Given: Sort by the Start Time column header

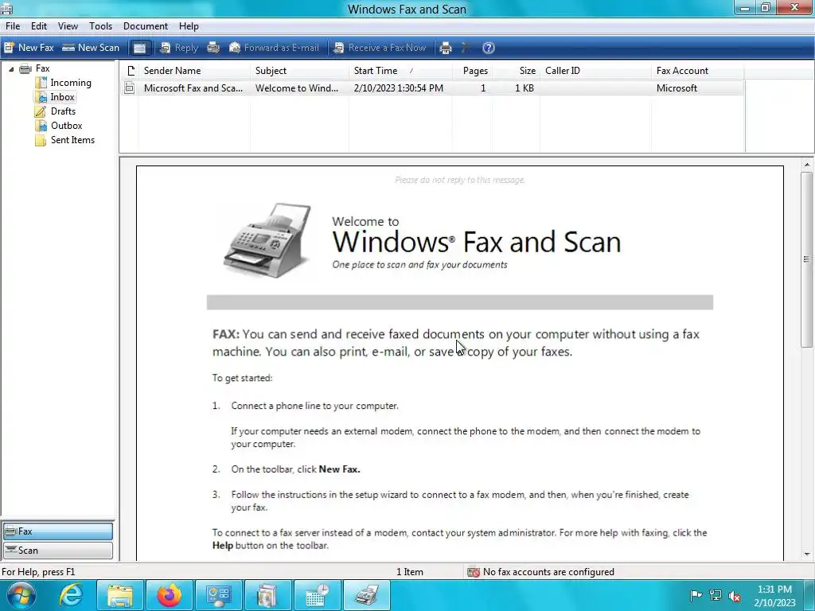Looking at the screenshot, I should [401, 71].
